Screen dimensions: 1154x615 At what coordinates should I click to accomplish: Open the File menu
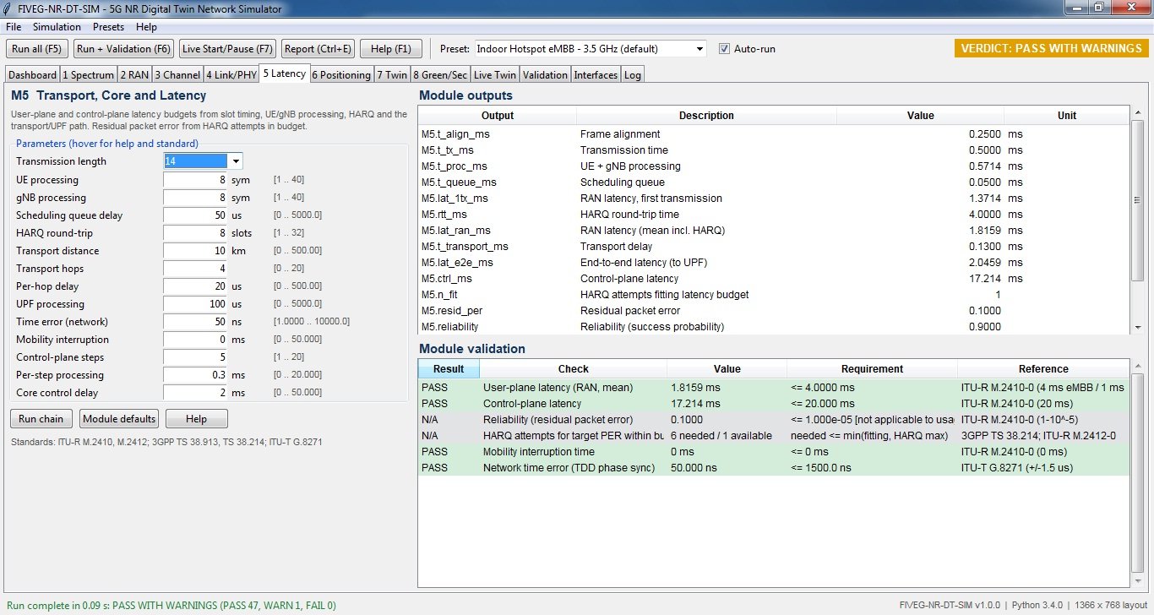point(14,27)
